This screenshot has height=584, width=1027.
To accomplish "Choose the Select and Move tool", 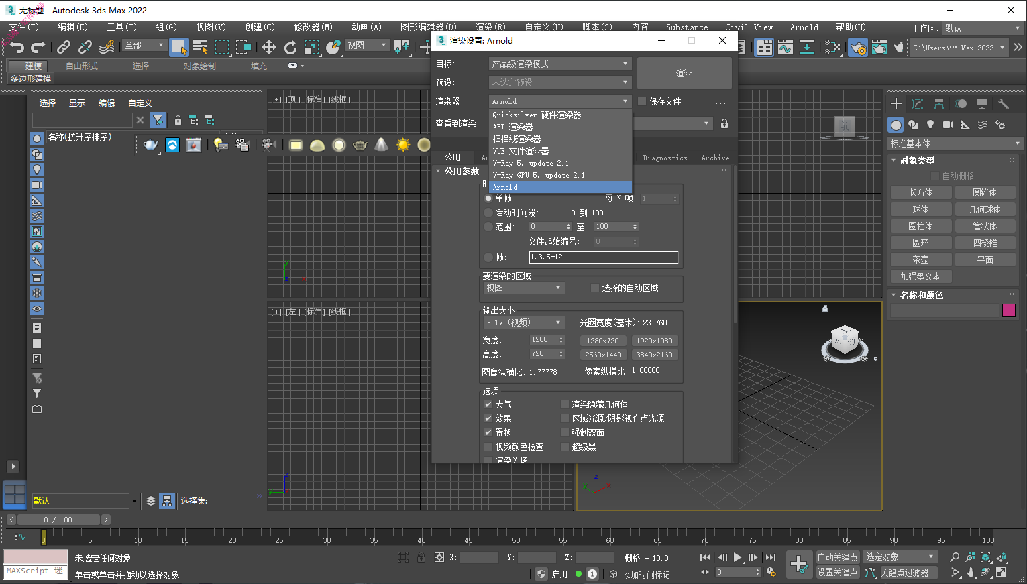I will click(x=269, y=47).
